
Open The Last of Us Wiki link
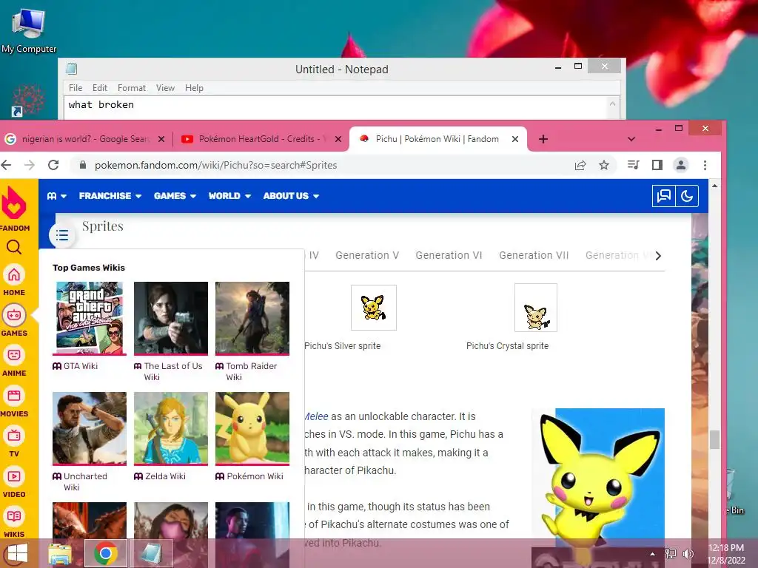[173, 371]
